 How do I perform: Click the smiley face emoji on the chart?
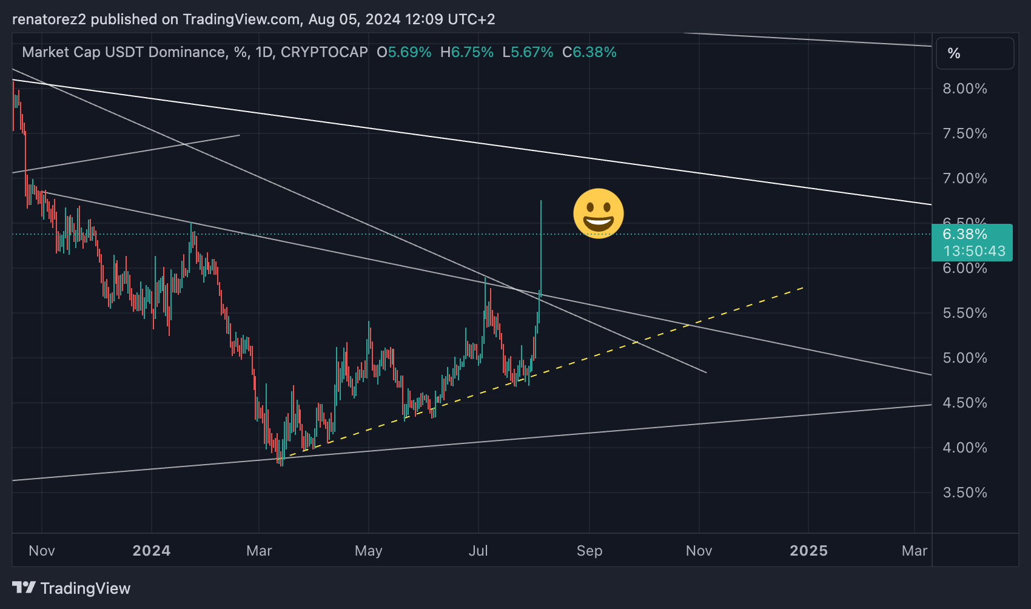(599, 214)
